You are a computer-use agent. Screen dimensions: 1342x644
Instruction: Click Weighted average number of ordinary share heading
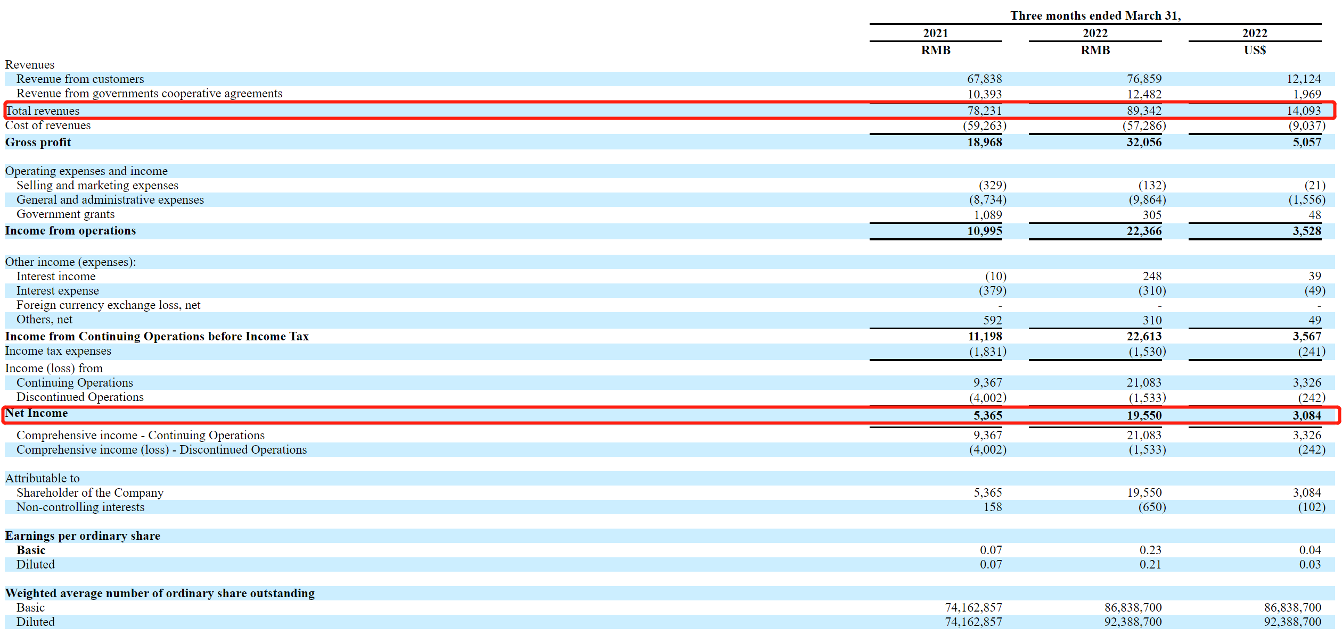pyautogui.click(x=160, y=593)
